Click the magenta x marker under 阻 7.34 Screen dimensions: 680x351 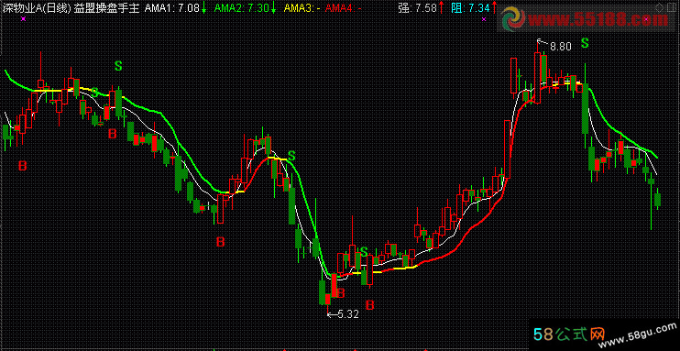click(x=484, y=18)
